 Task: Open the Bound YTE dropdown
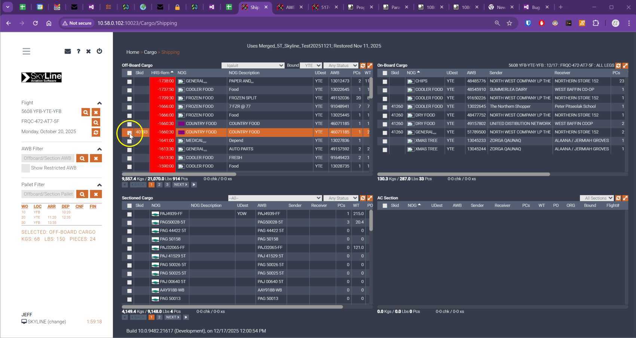[x=311, y=65]
